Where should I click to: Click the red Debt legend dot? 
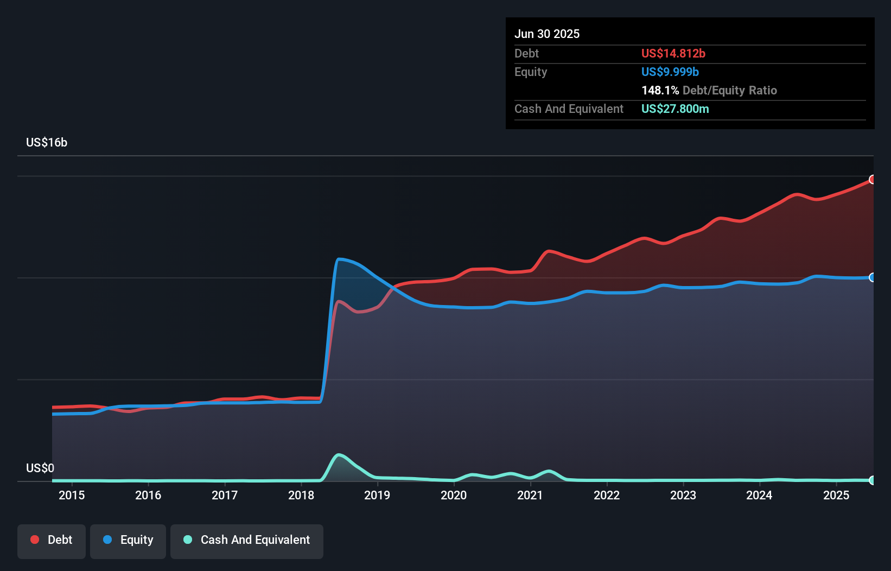click(x=35, y=540)
